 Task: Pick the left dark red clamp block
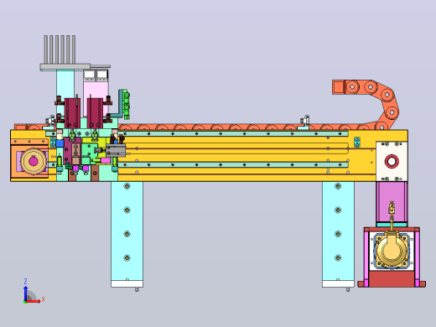tap(72, 113)
